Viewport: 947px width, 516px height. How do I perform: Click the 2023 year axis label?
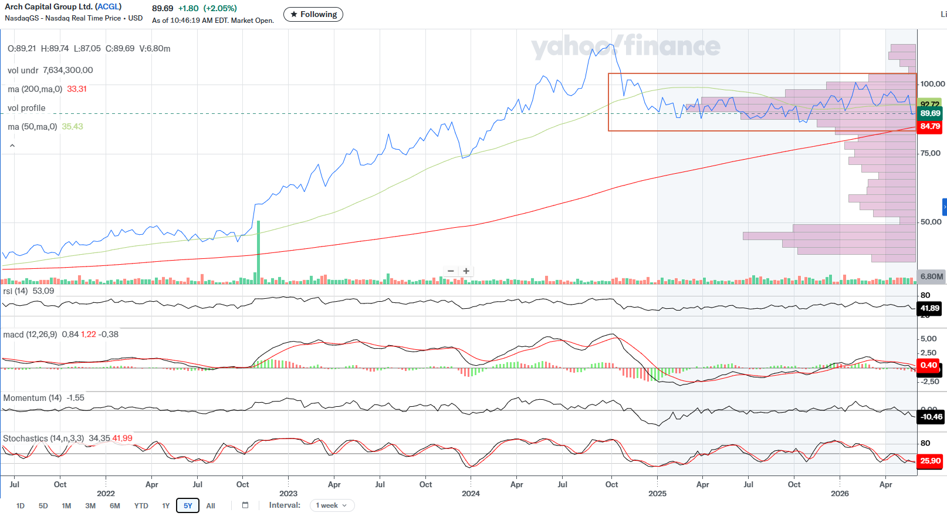pyautogui.click(x=288, y=494)
